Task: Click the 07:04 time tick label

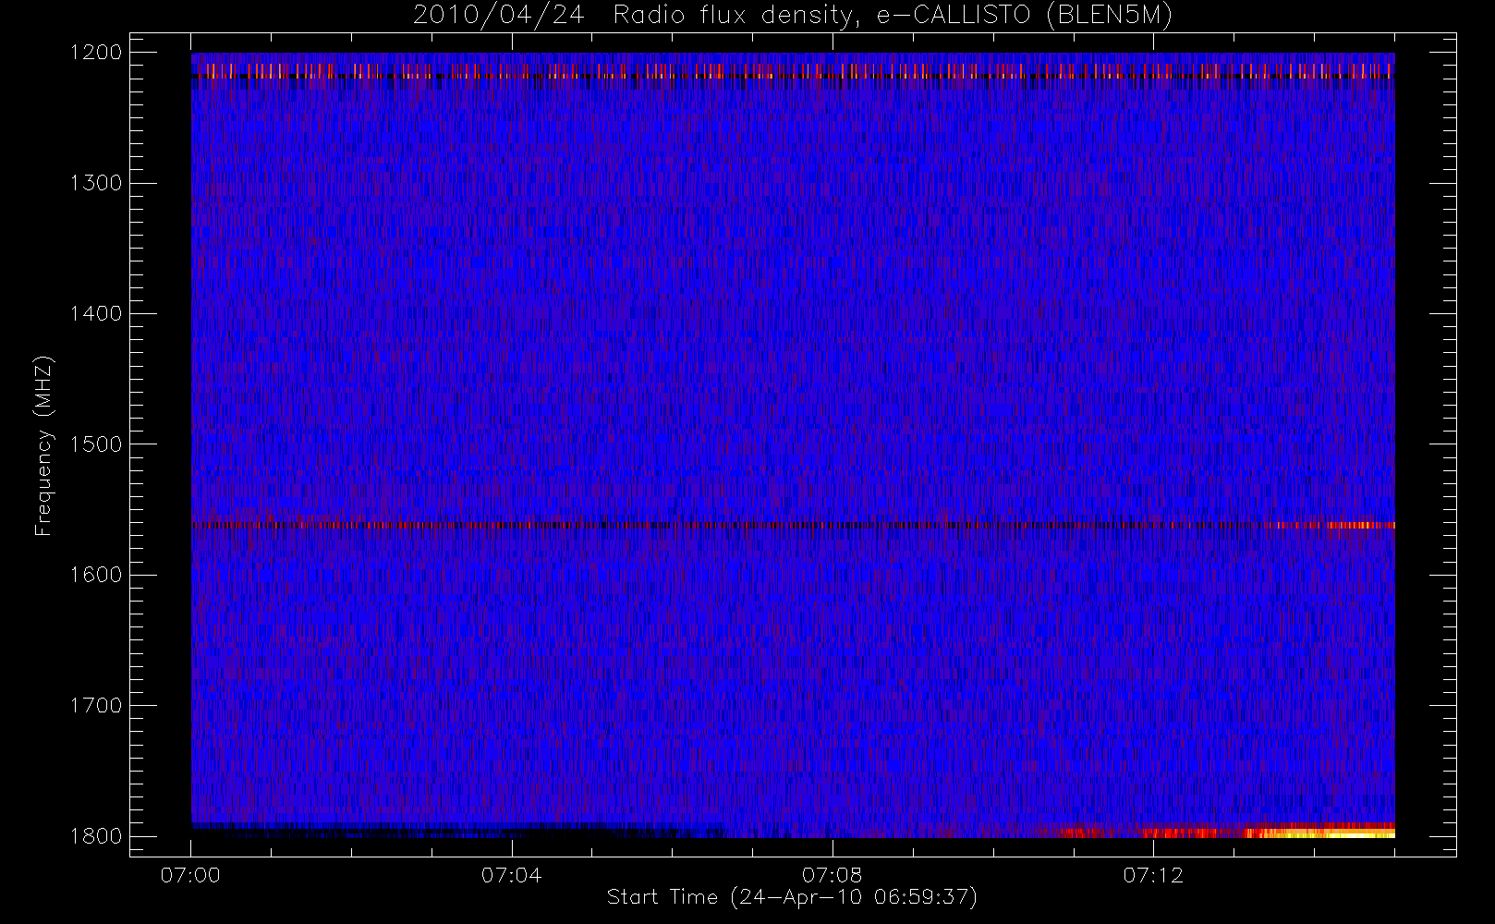Action: point(511,875)
